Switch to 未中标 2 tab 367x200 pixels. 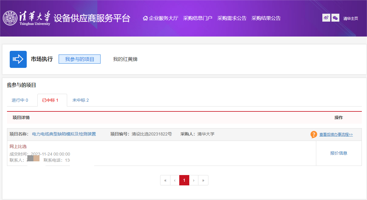pos(81,100)
